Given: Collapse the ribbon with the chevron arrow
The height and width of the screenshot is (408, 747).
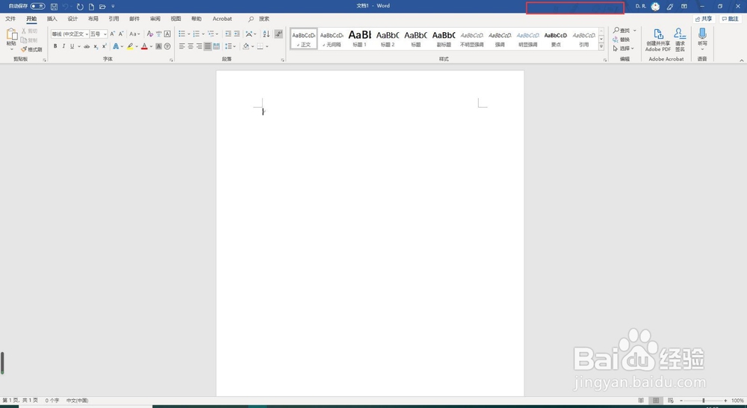Looking at the screenshot, I should 741,60.
